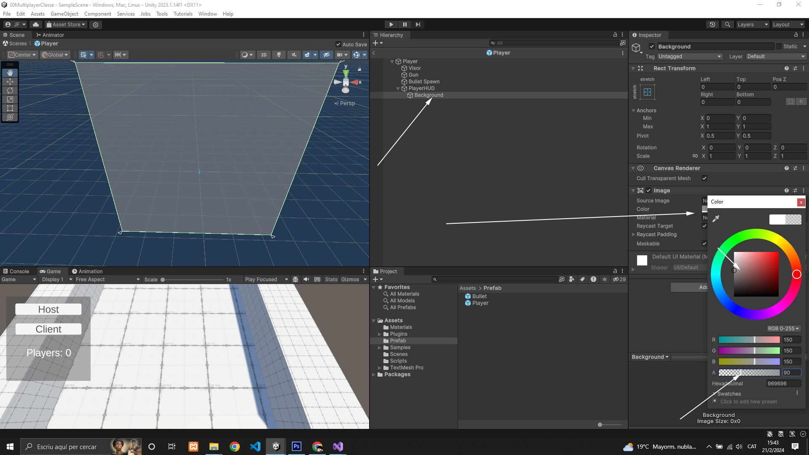Toggle the 2D scene view button
This screenshot has height=455, width=809.
coord(263,55)
